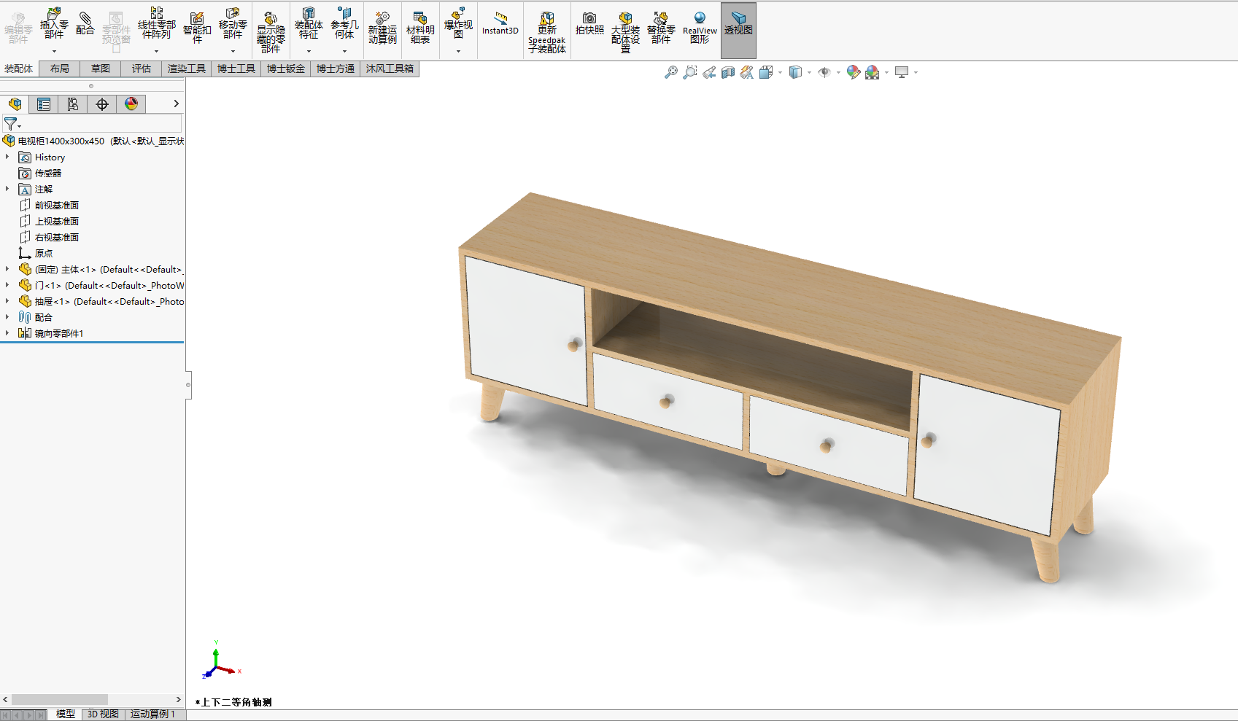Open the DisplayManager color ball tab
This screenshot has height=721, width=1238.
[131, 104]
